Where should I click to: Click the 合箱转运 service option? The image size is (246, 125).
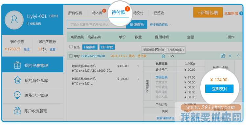[x=162, y=87]
